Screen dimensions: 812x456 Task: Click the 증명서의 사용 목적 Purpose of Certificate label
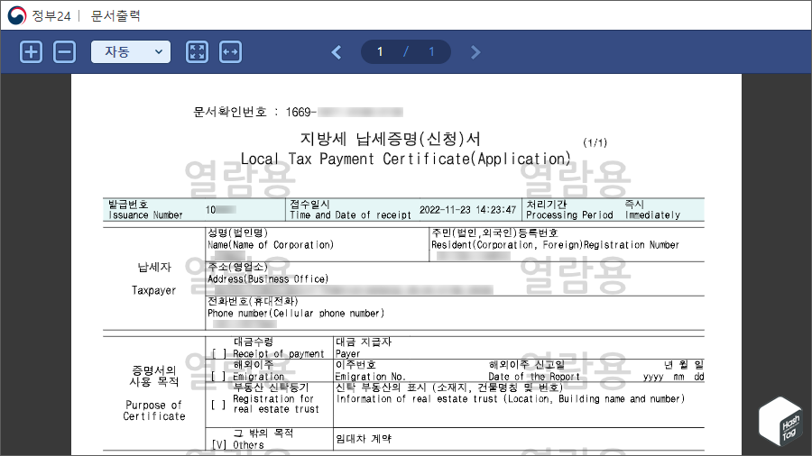[x=153, y=393]
